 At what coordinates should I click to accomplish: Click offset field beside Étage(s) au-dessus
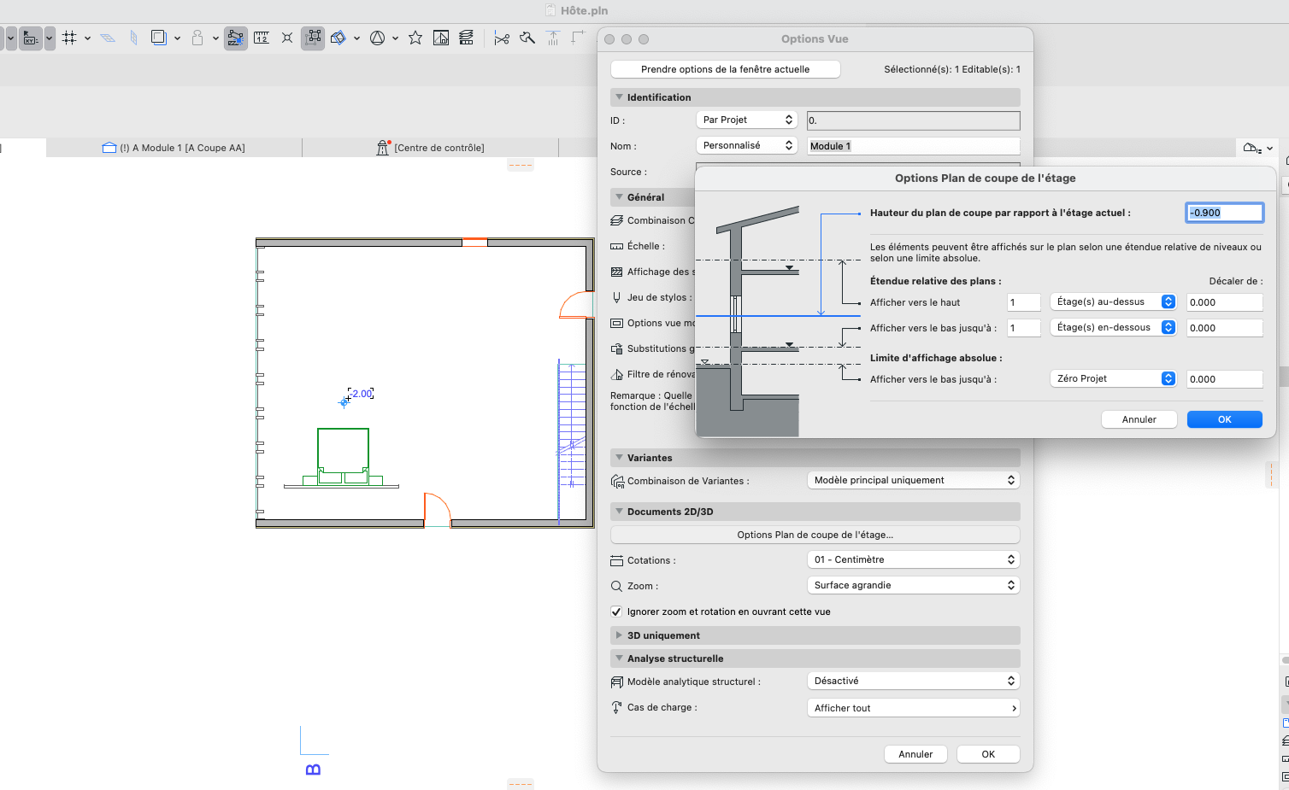point(1224,302)
